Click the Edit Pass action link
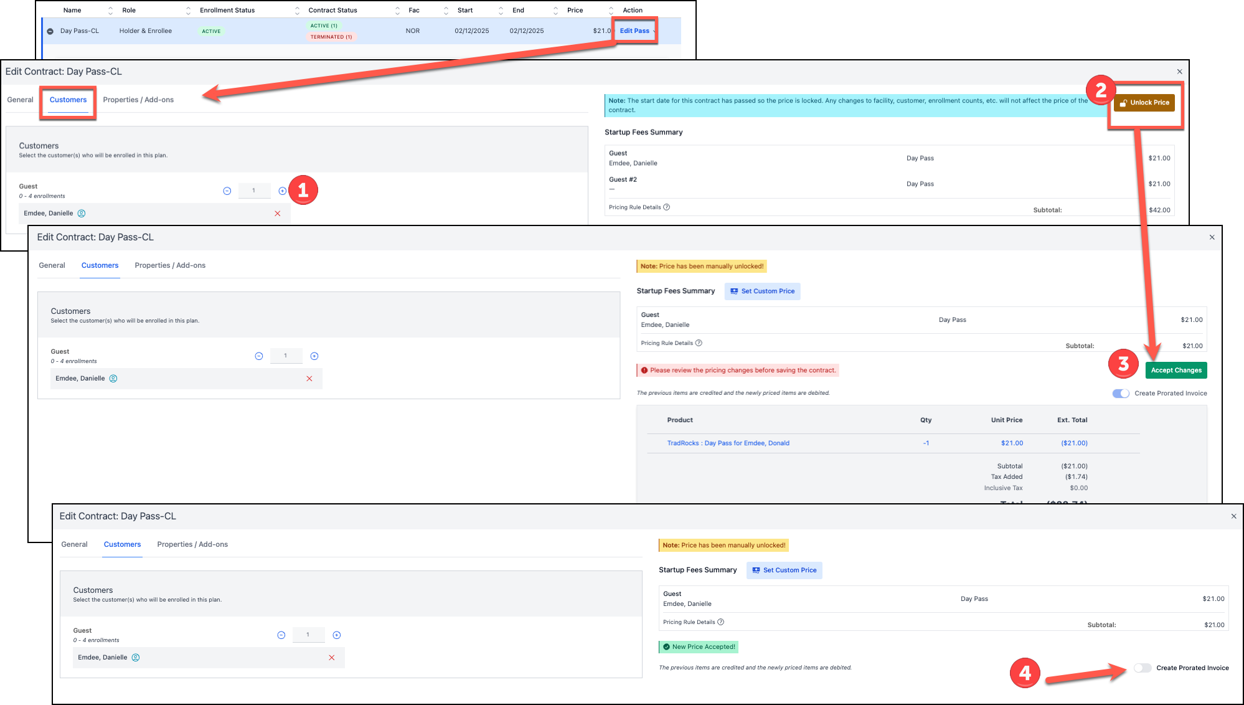The image size is (1244, 705). tap(634, 31)
